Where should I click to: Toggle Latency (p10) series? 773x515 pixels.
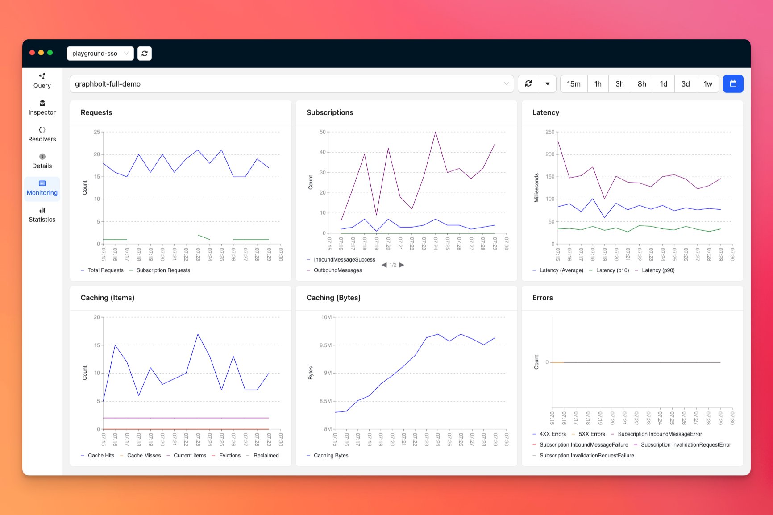pos(609,270)
